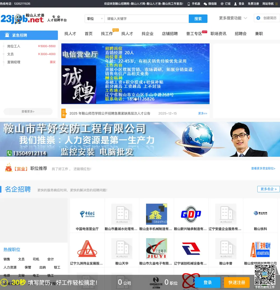Click the plus icon on 创建简历
Image resolution: width=280 pixels, height=290 pixels.
click(258, 18)
